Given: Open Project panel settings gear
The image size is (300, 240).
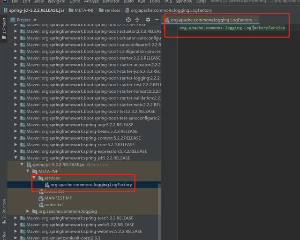Looking at the screenshot, I should point(148,20).
